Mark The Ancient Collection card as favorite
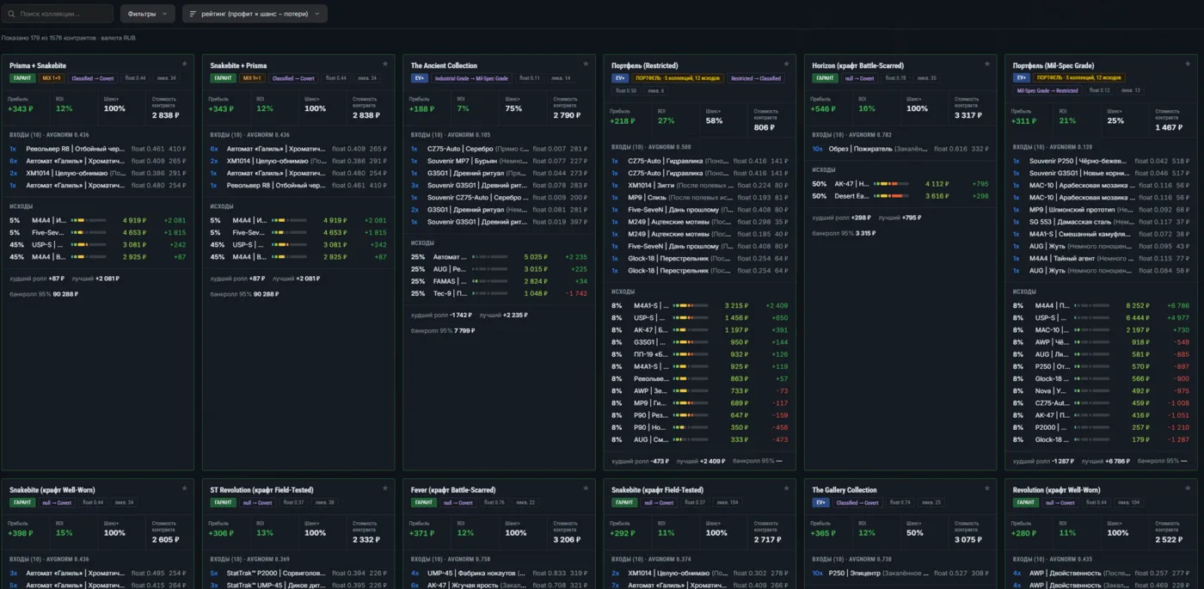The height and width of the screenshot is (589, 1204). tap(586, 64)
